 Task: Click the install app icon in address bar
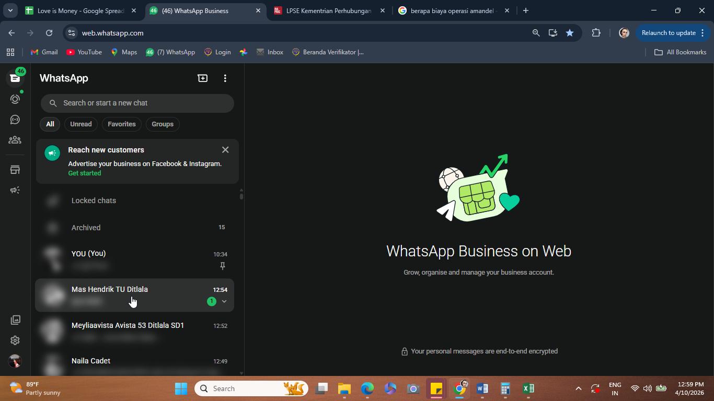(x=552, y=33)
